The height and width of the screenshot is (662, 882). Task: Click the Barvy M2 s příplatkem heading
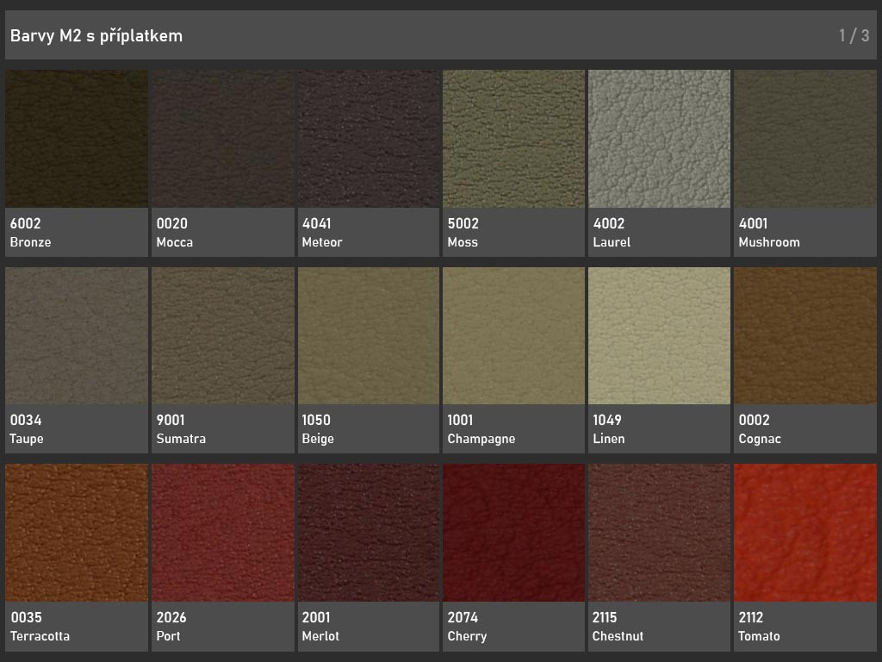[x=96, y=35]
